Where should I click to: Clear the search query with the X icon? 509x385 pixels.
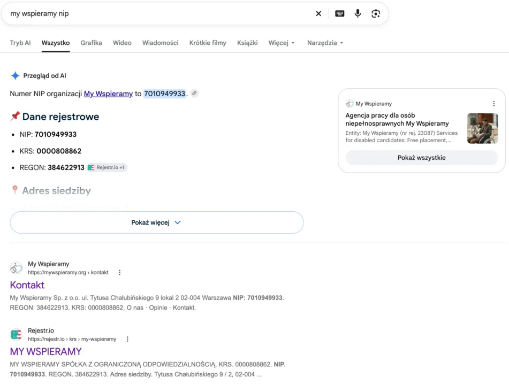point(318,13)
